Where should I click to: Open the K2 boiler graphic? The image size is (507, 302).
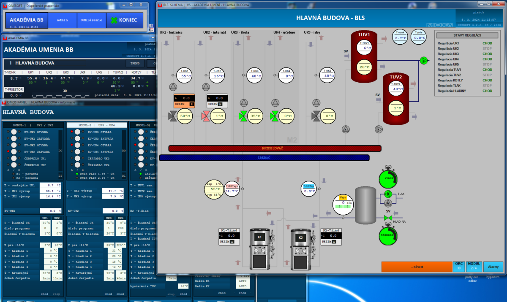tap(301, 248)
